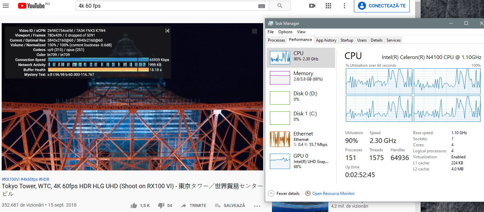Image resolution: width=484 pixels, height=212 pixels.
Task: Collapse Task Manager with Fewer details
Action: 284,194
